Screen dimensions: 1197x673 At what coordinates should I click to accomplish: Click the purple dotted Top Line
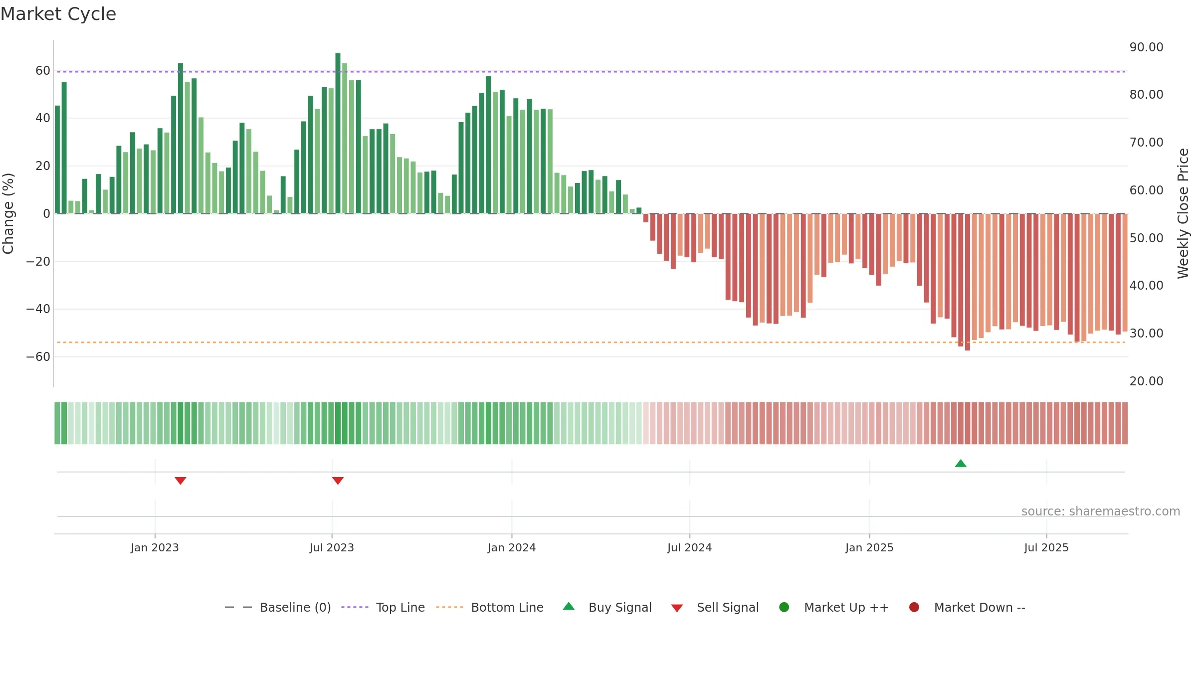(x=591, y=72)
